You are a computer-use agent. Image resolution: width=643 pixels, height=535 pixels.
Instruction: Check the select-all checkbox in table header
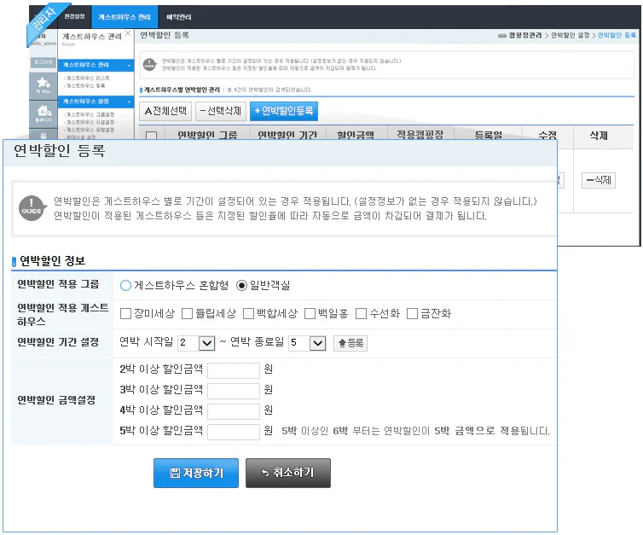click(x=151, y=136)
